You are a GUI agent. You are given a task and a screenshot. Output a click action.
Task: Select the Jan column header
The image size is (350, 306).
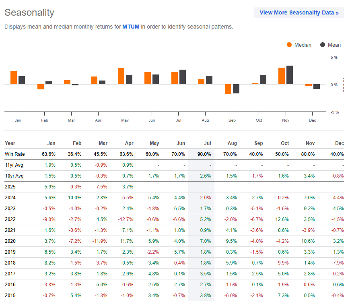(x=51, y=143)
